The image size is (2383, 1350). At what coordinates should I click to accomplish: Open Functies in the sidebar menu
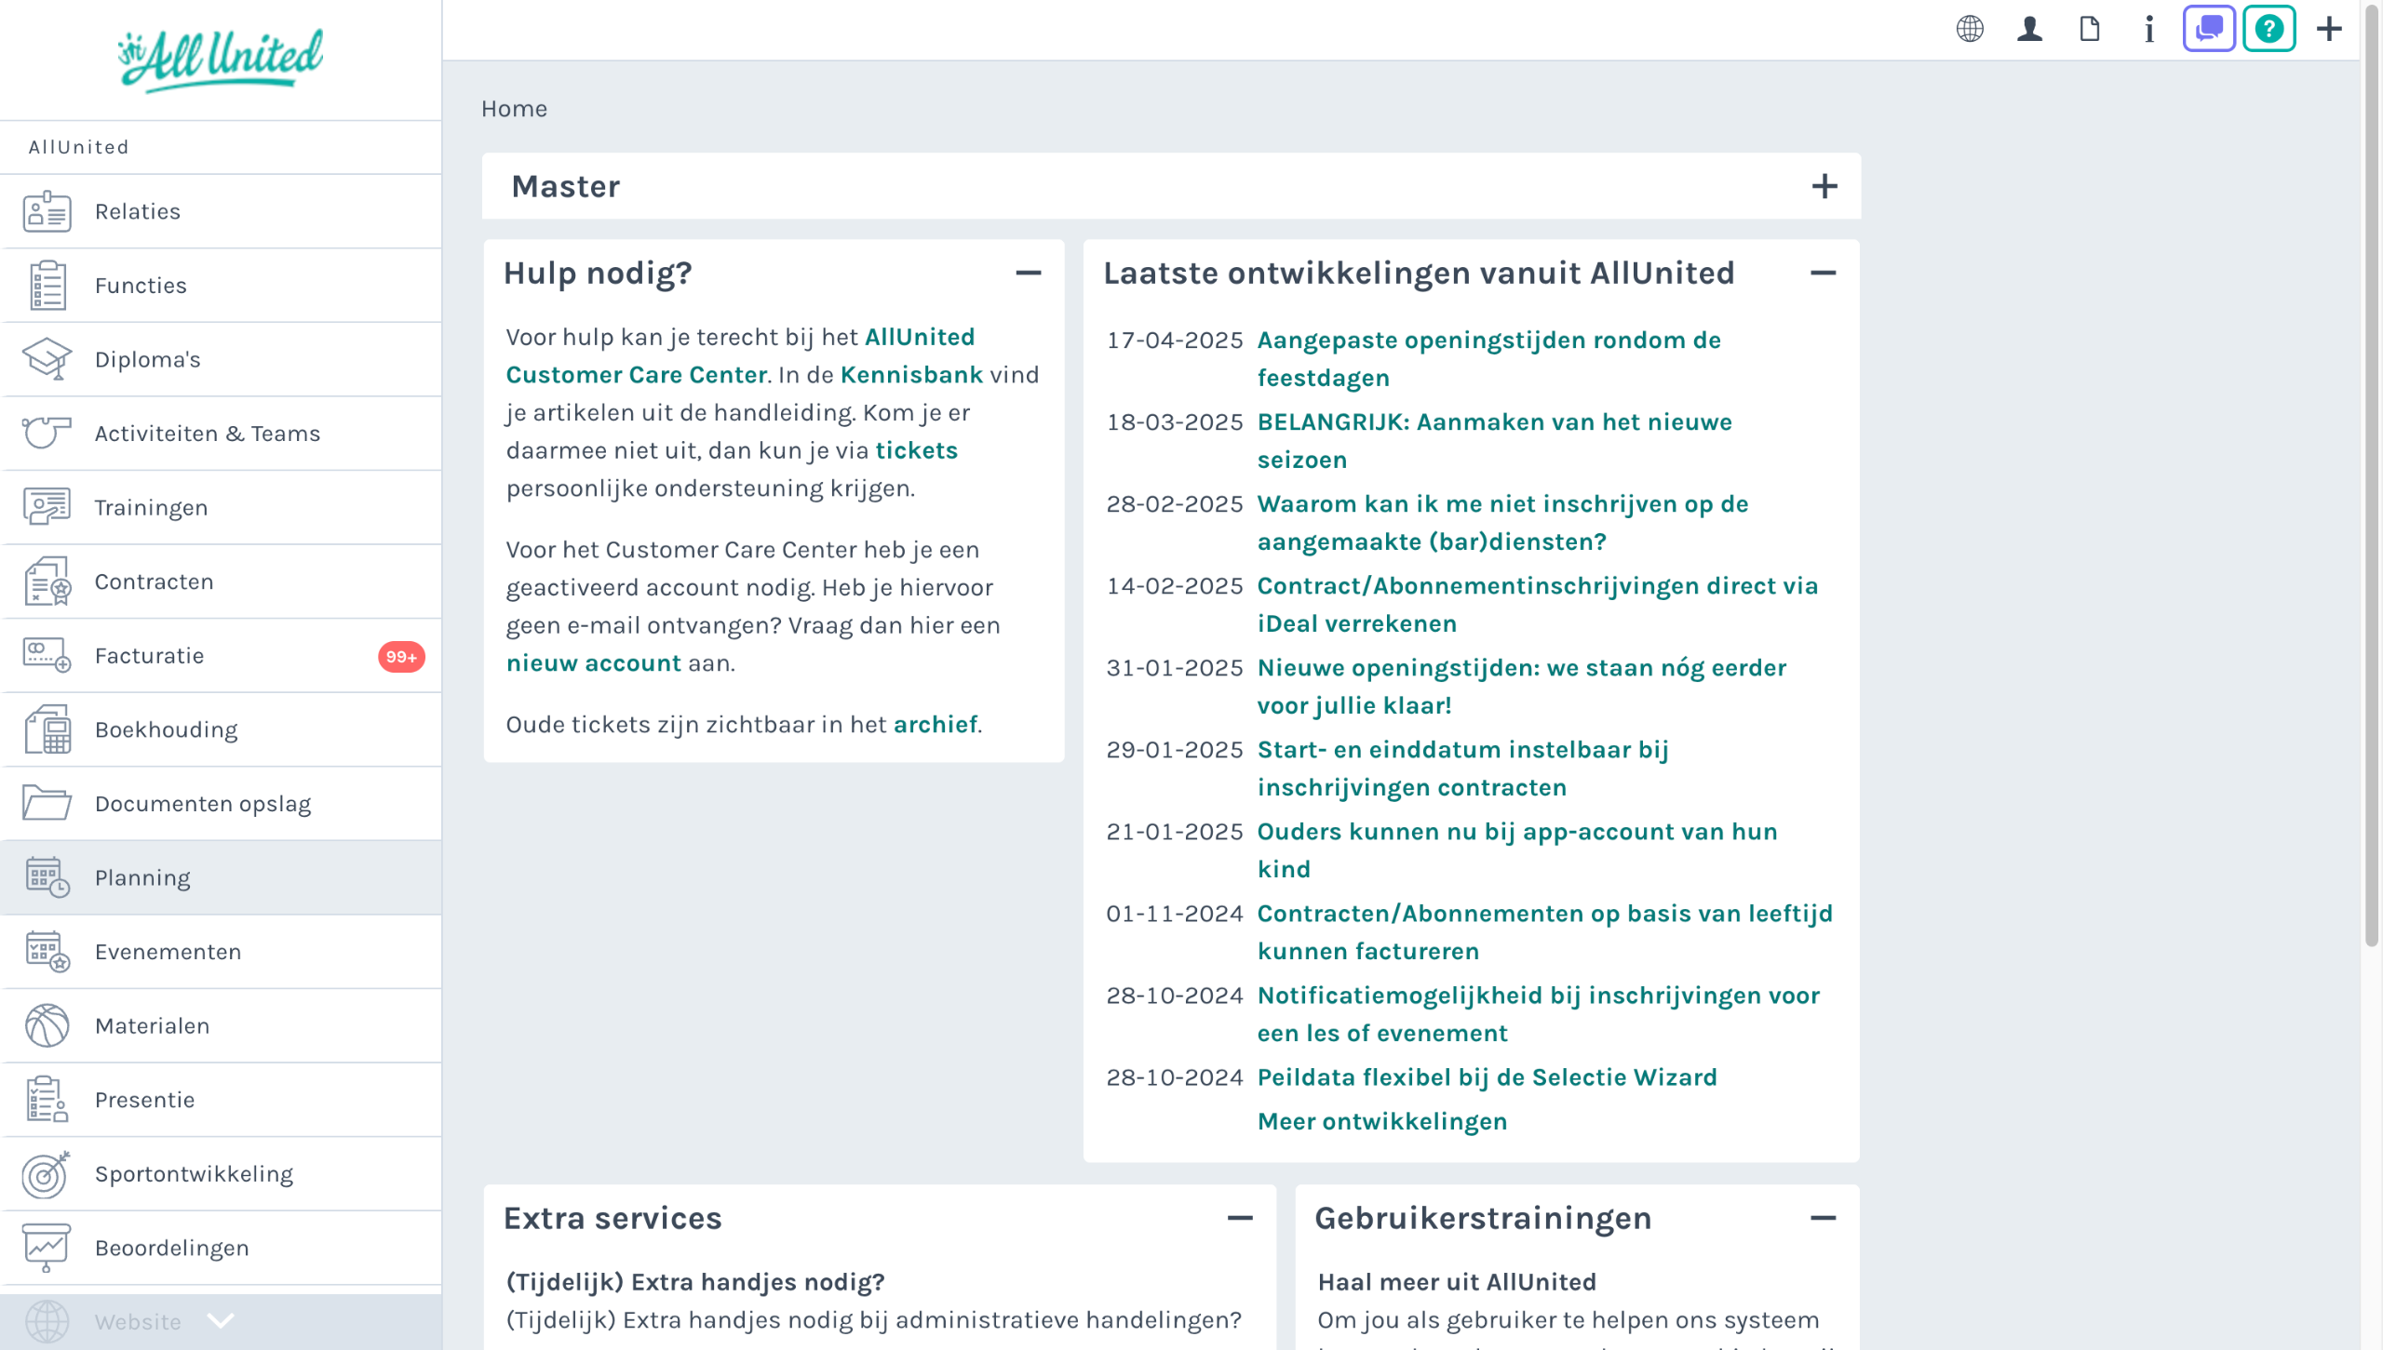tap(221, 286)
